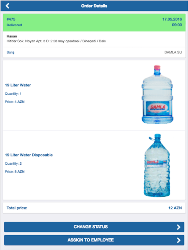Screen dimensions: 188x250
Task: Open the Damla 19 liter bottle image
Action: 157,94
